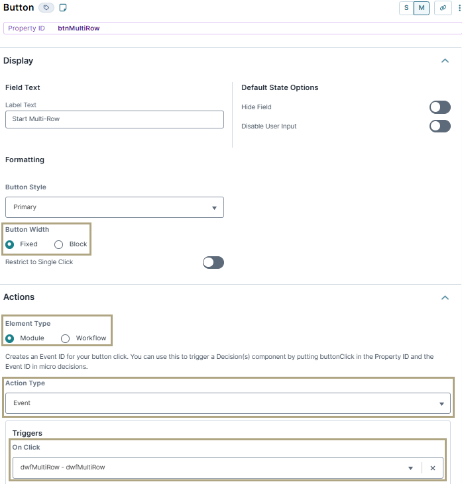Open the notes icon beside Button title

point(63,8)
